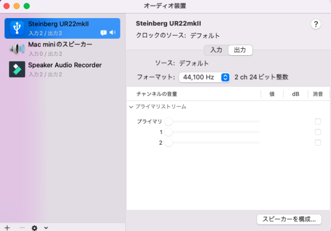Click the Speaker Audio Recorder app icon
This screenshot has width=331, height=231.
(17, 69)
